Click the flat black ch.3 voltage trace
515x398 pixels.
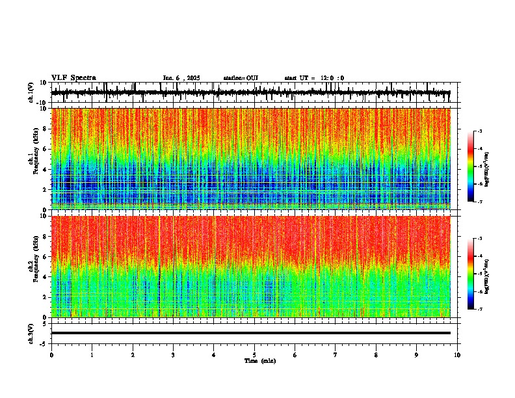[x=250, y=333]
